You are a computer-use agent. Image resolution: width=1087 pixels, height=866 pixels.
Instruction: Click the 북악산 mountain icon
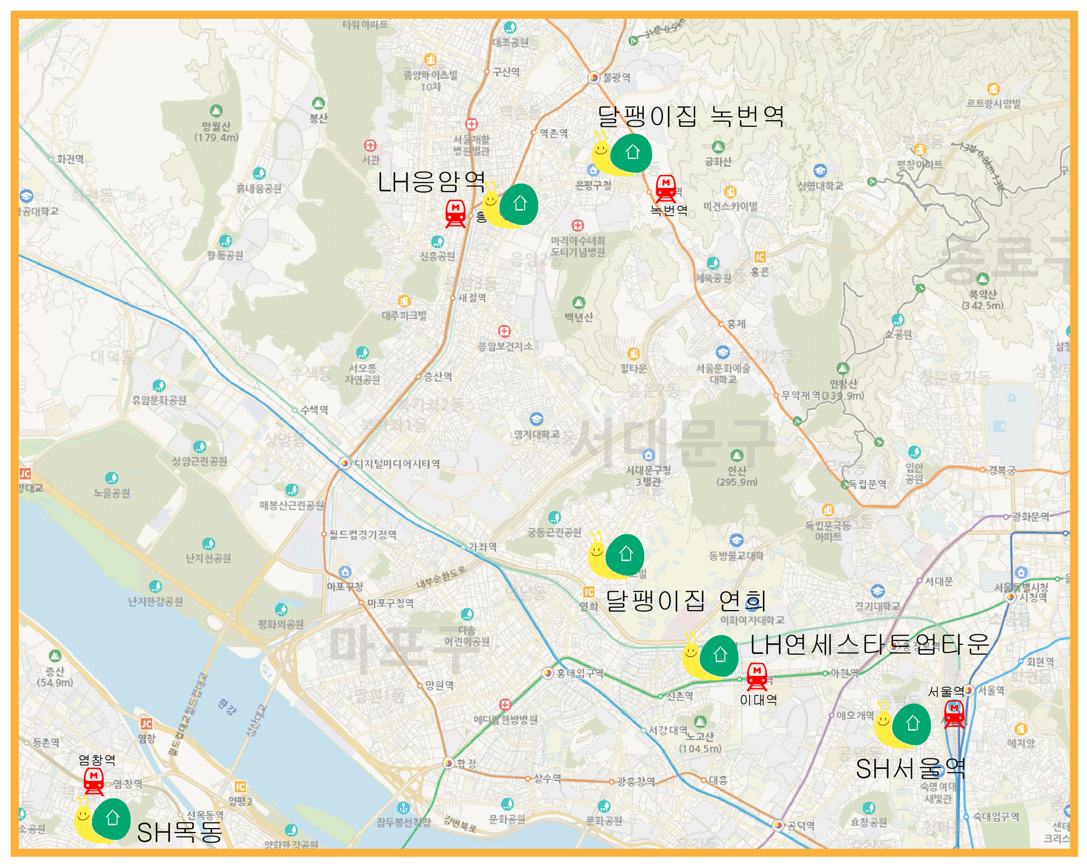[x=982, y=279]
